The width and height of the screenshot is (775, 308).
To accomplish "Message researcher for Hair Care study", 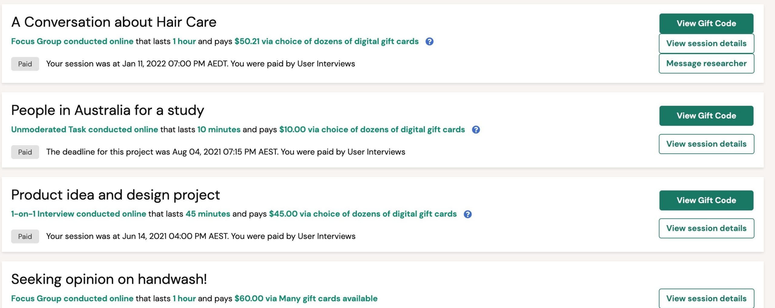I will (706, 63).
